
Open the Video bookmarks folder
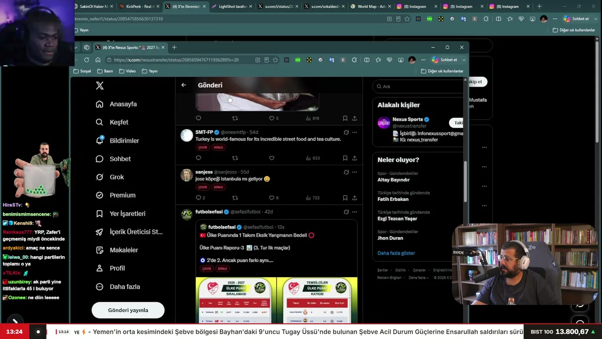point(127,71)
